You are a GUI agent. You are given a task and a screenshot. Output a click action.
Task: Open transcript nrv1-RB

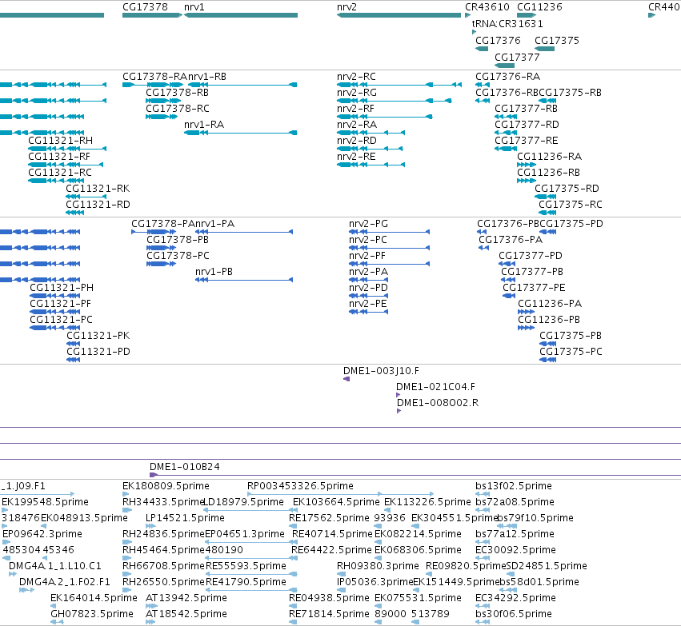coord(207,77)
